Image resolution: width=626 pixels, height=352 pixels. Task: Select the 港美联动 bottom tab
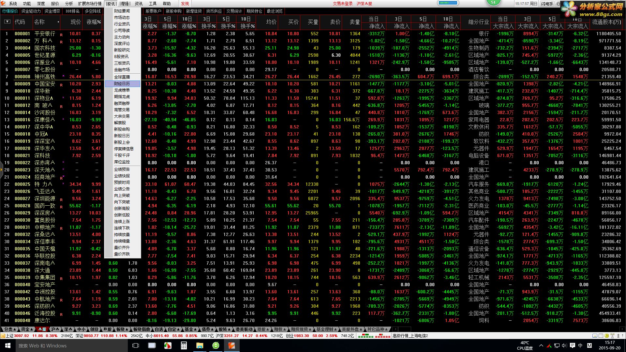coord(244,329)
